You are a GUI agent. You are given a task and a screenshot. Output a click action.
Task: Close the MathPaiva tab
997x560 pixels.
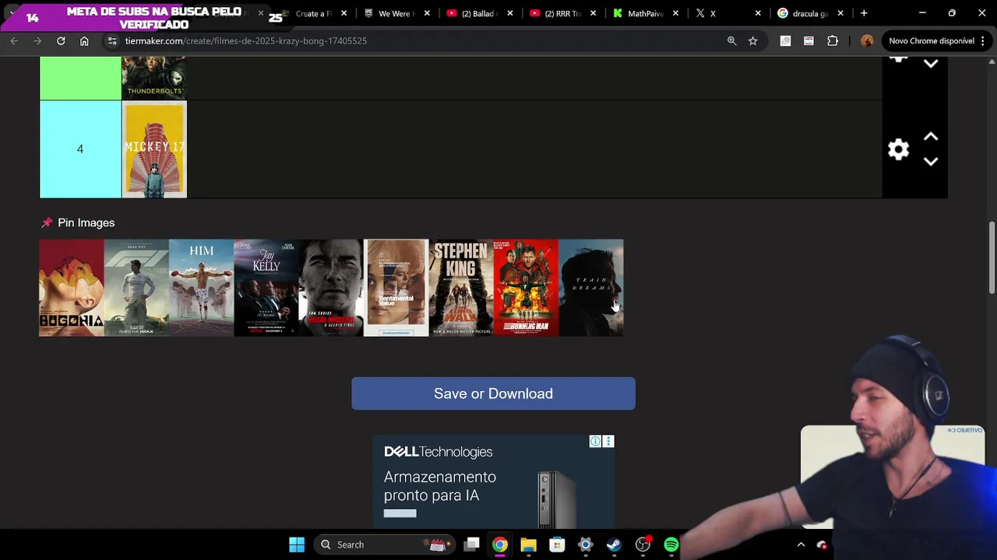pos(675,13)
